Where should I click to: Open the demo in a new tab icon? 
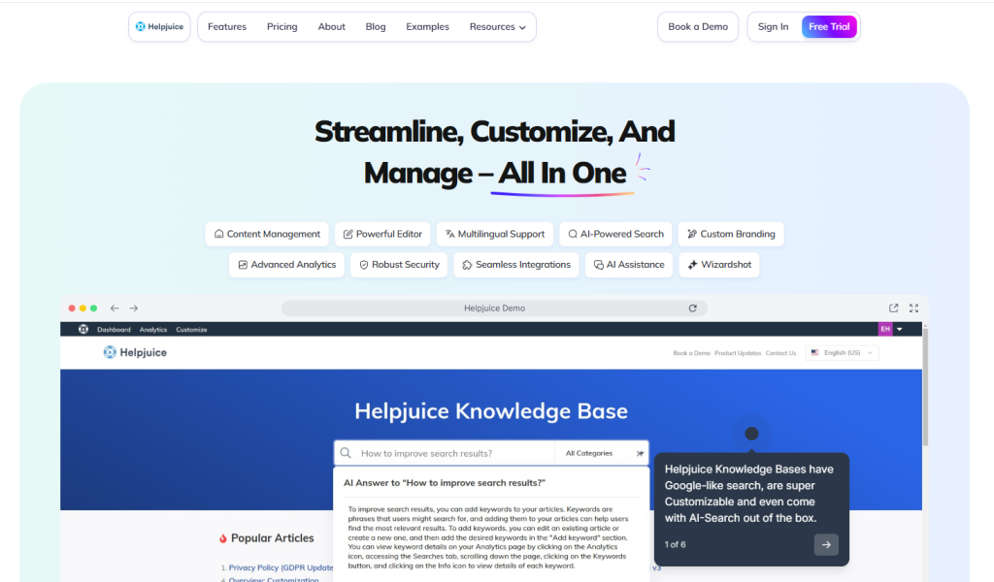[893, 308]
